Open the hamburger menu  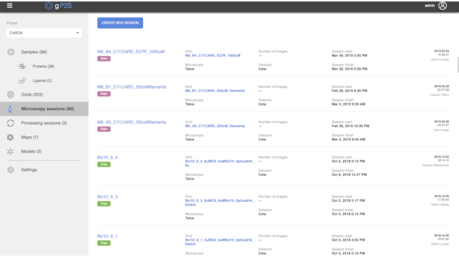(10, 5)
